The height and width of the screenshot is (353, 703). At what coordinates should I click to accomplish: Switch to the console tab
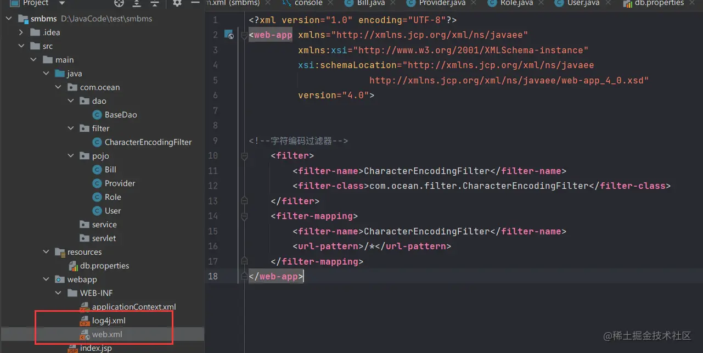pyautogui.click(x=308, y=3)
